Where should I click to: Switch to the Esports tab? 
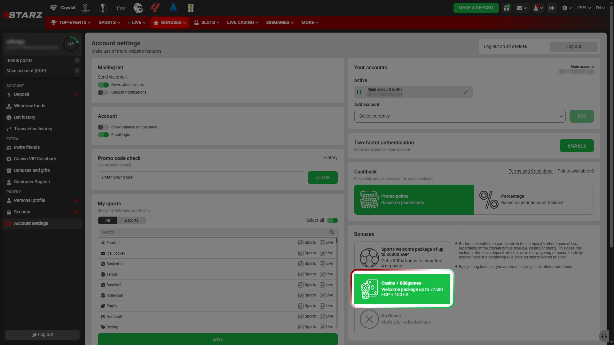click(x=131, y=220)
